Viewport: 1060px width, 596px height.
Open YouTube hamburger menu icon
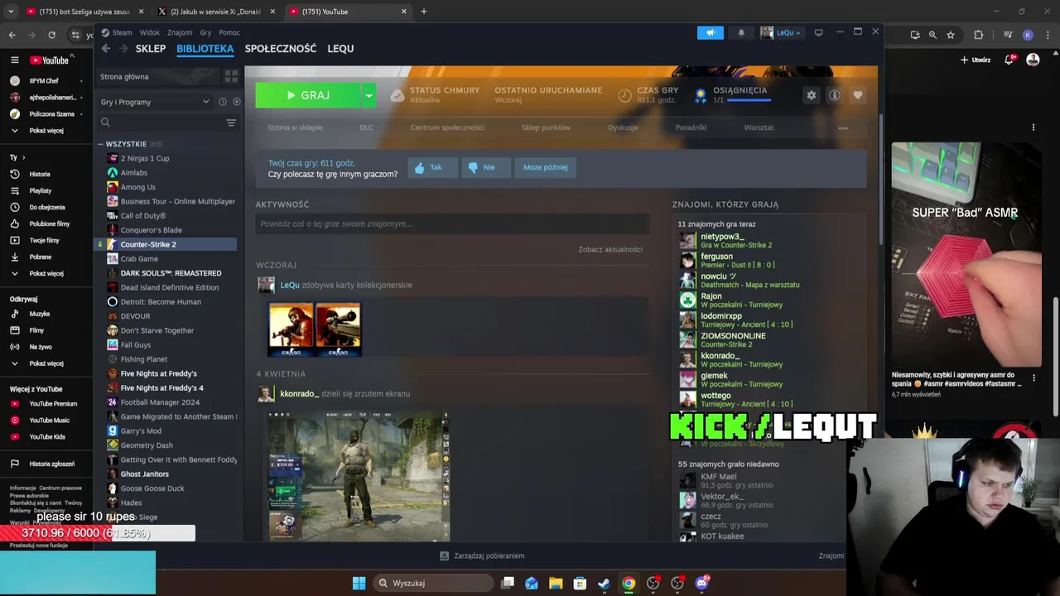14,60
